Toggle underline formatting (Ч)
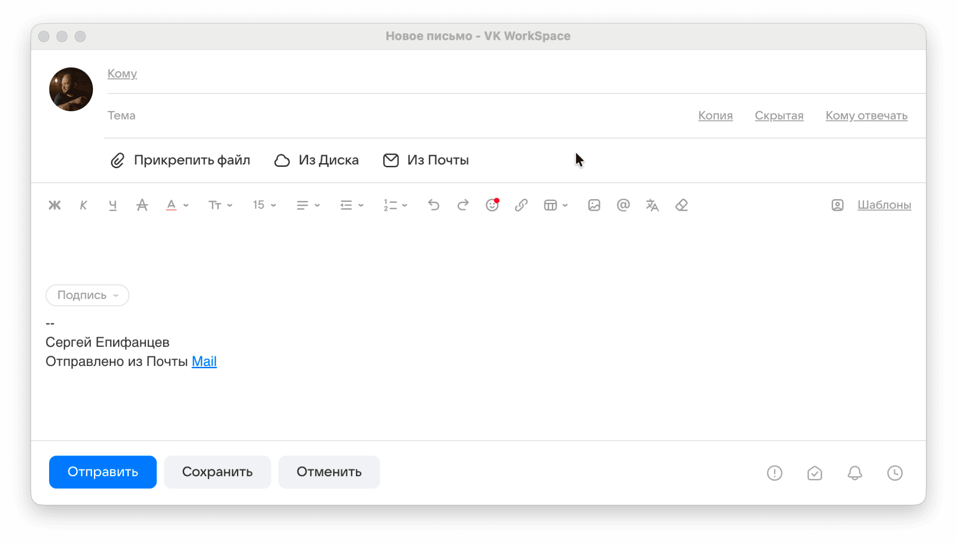Viewport: 957px width, 543px height. pyautogui.click(x=113, y=205)
